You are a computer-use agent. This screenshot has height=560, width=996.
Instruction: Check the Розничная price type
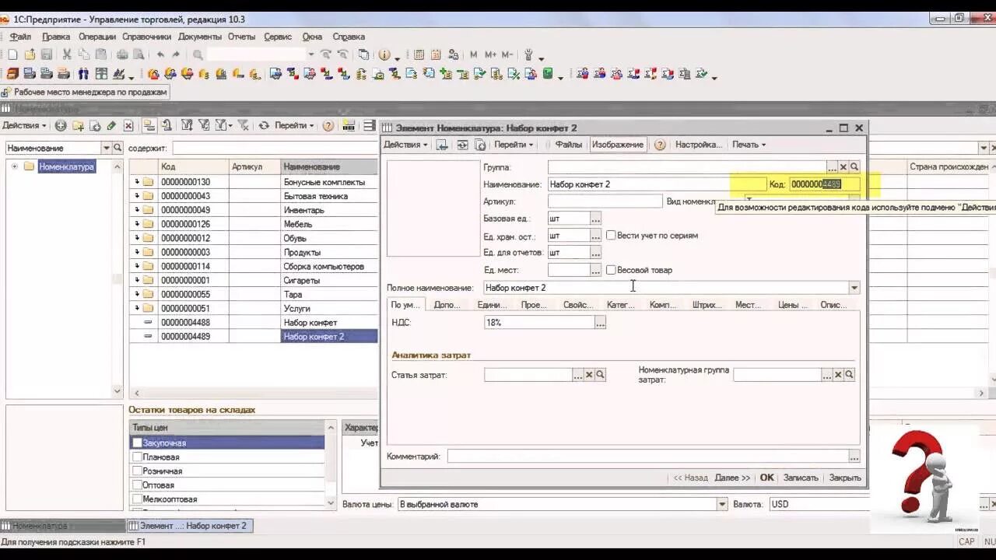137,471
